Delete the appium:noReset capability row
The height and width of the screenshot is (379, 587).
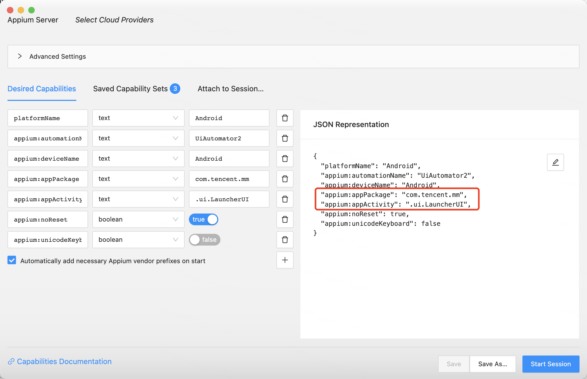[285, 219]
